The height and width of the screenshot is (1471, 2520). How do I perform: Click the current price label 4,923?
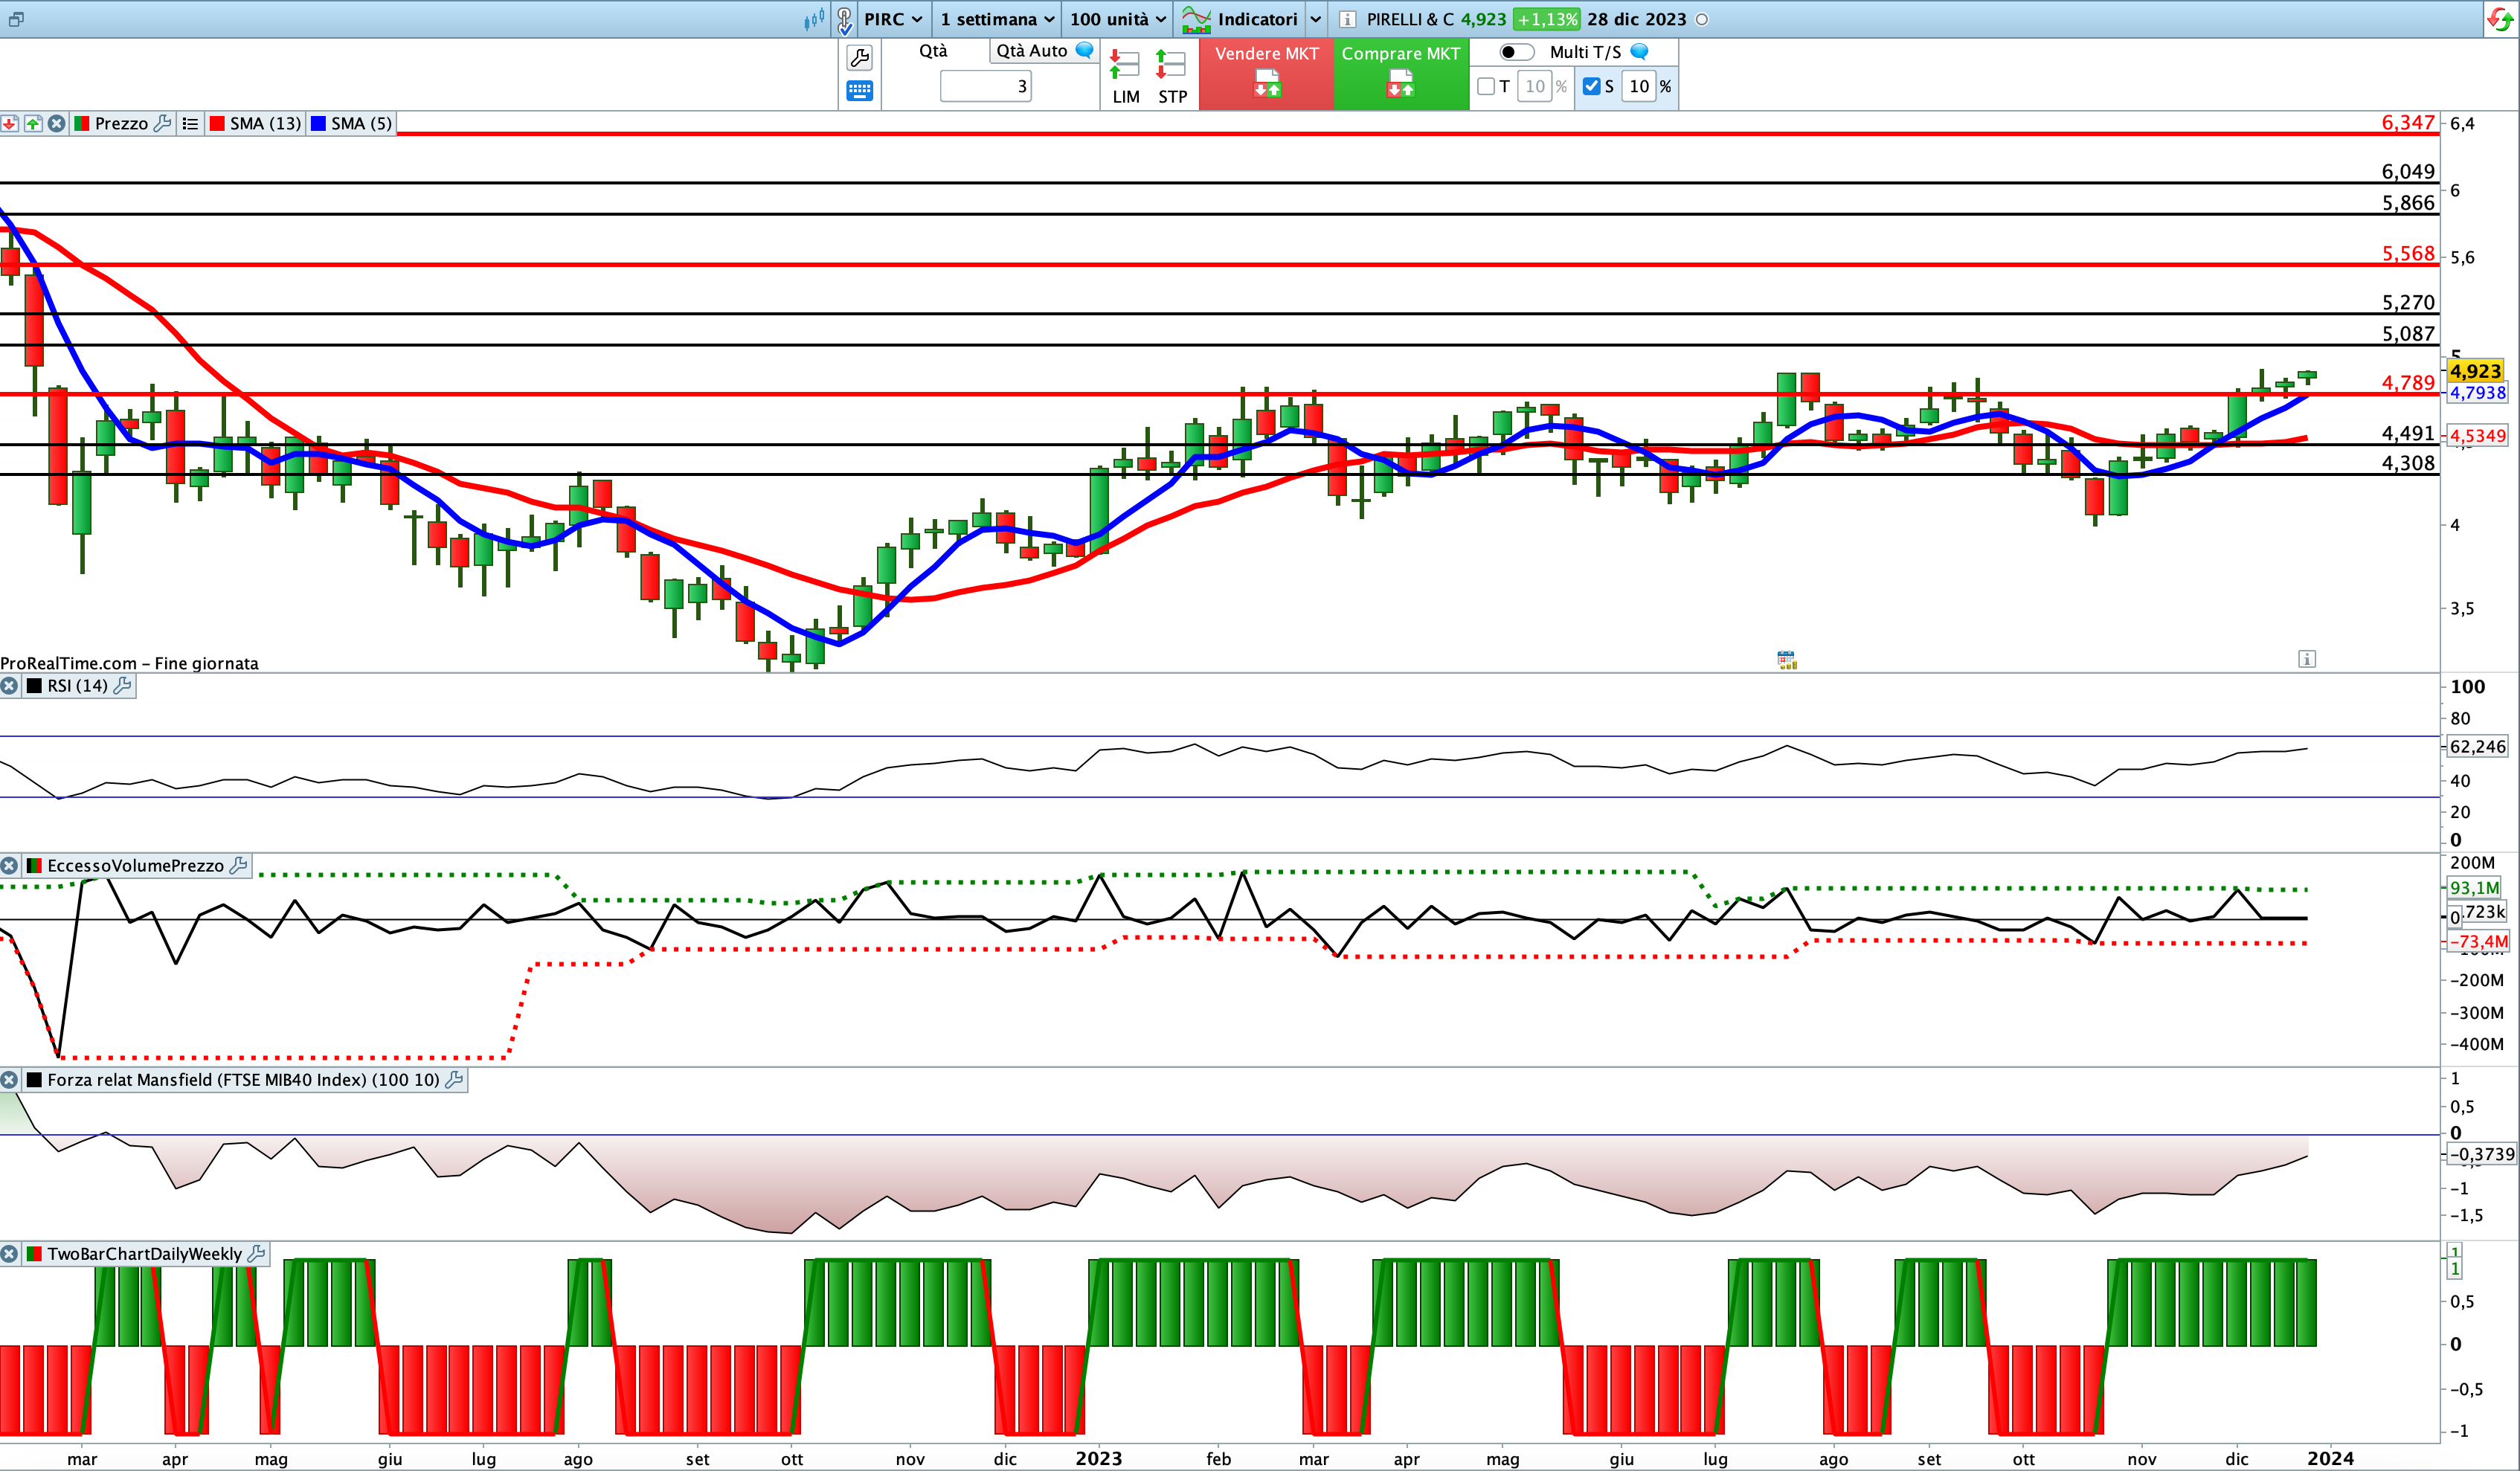tap(2475, 371)
